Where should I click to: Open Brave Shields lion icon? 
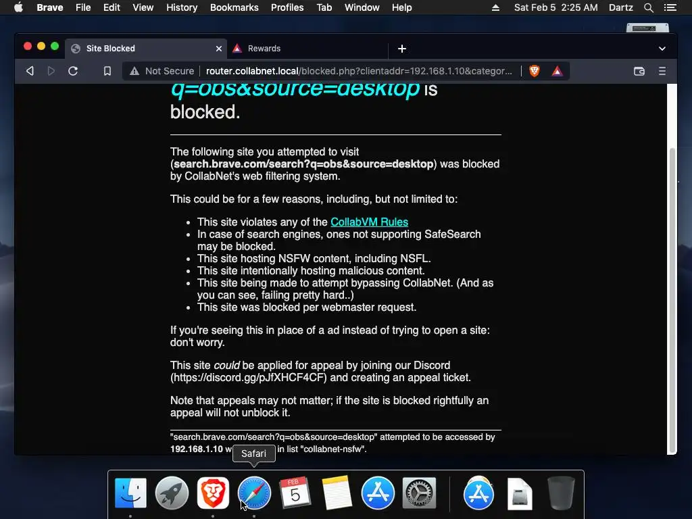pos(535,71)
